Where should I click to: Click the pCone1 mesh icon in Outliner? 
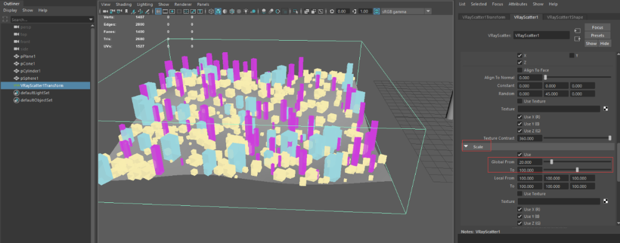coord(16,64)
